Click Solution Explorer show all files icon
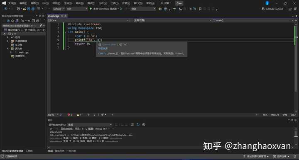This screenshot has width=299, height=160. coord(37,21)
